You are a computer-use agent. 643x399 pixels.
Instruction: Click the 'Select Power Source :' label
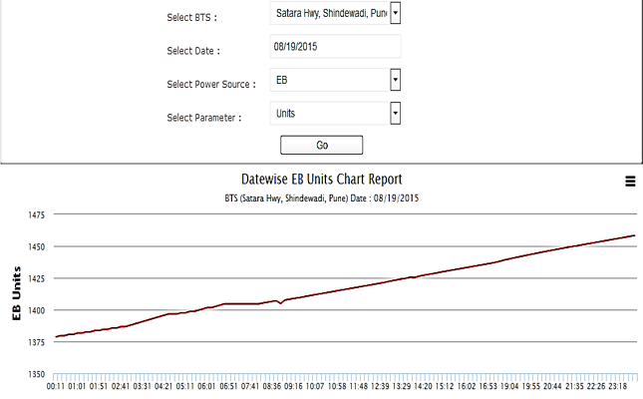pyautogui.click(x=211, y=85)
